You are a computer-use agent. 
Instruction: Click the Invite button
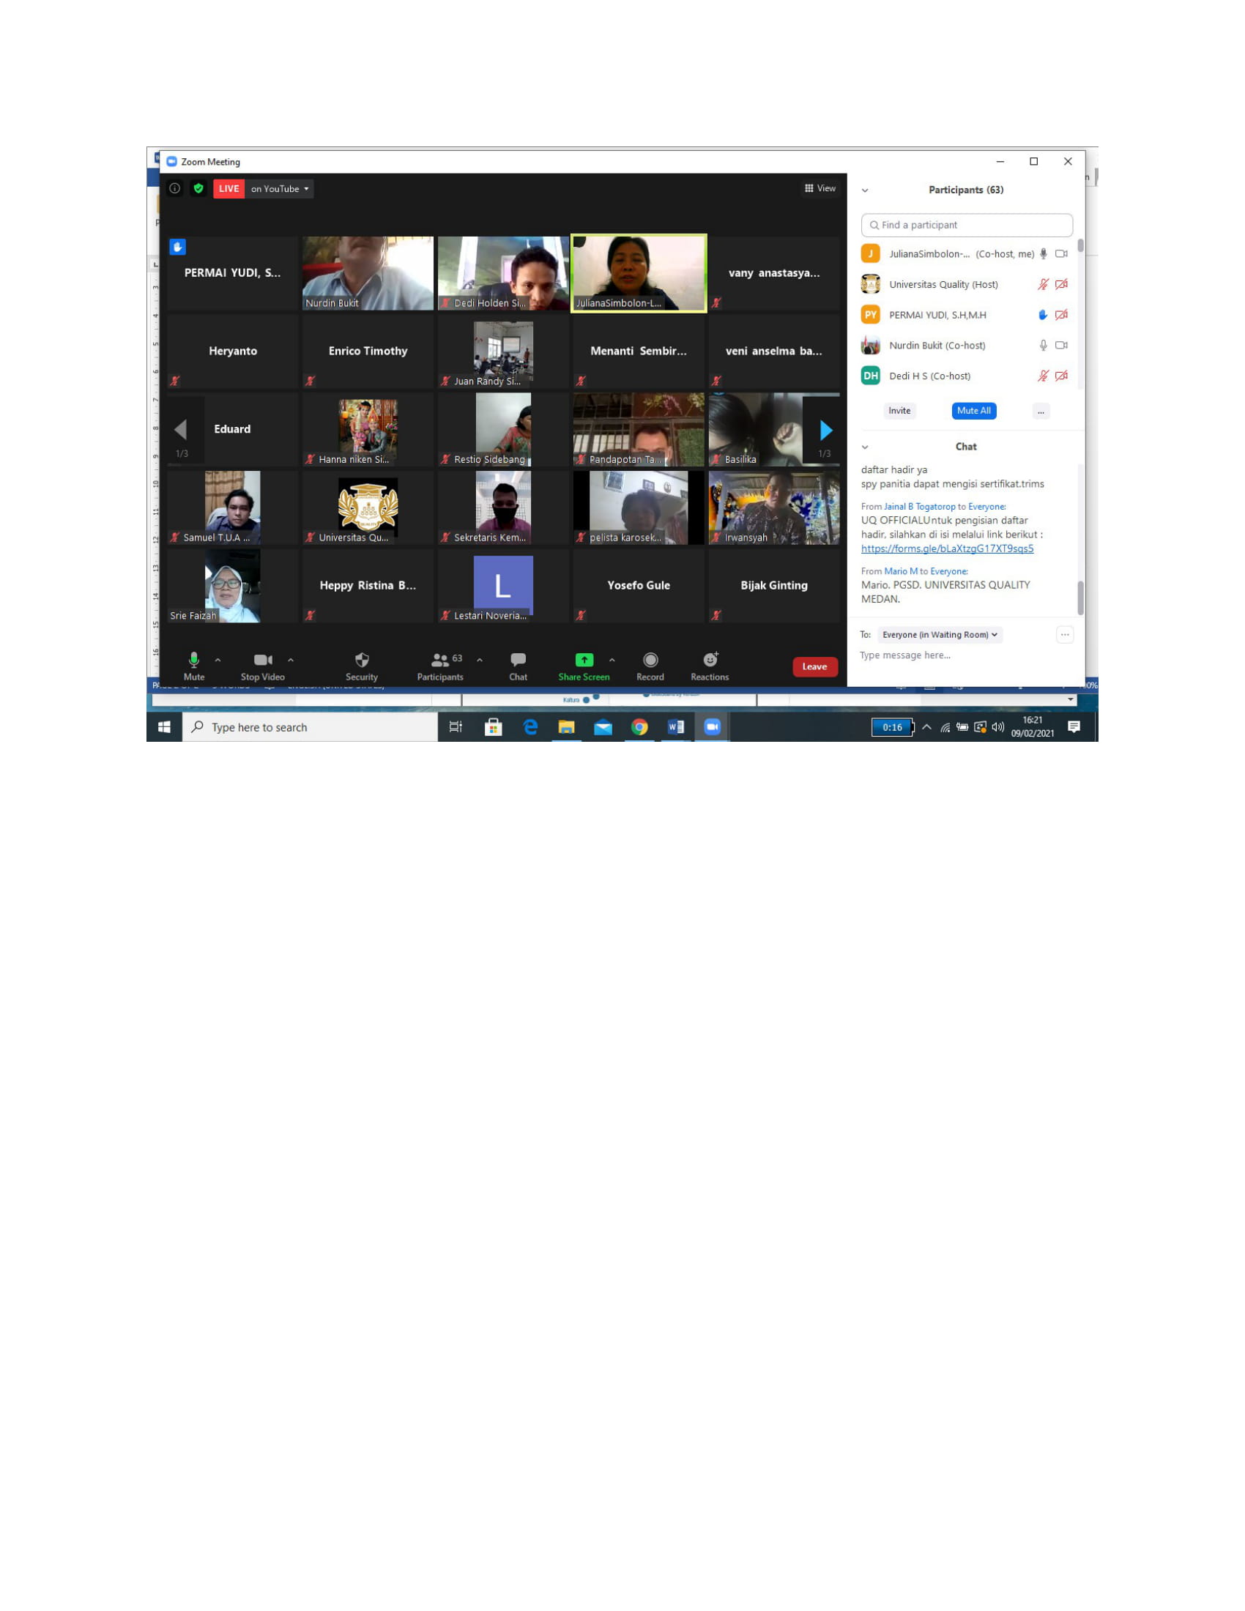point(899,411)
